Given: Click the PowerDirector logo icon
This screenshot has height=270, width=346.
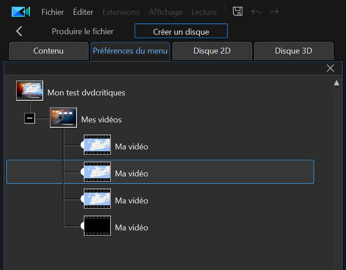Looking at the screenshot, I should [x=21, y=12].
